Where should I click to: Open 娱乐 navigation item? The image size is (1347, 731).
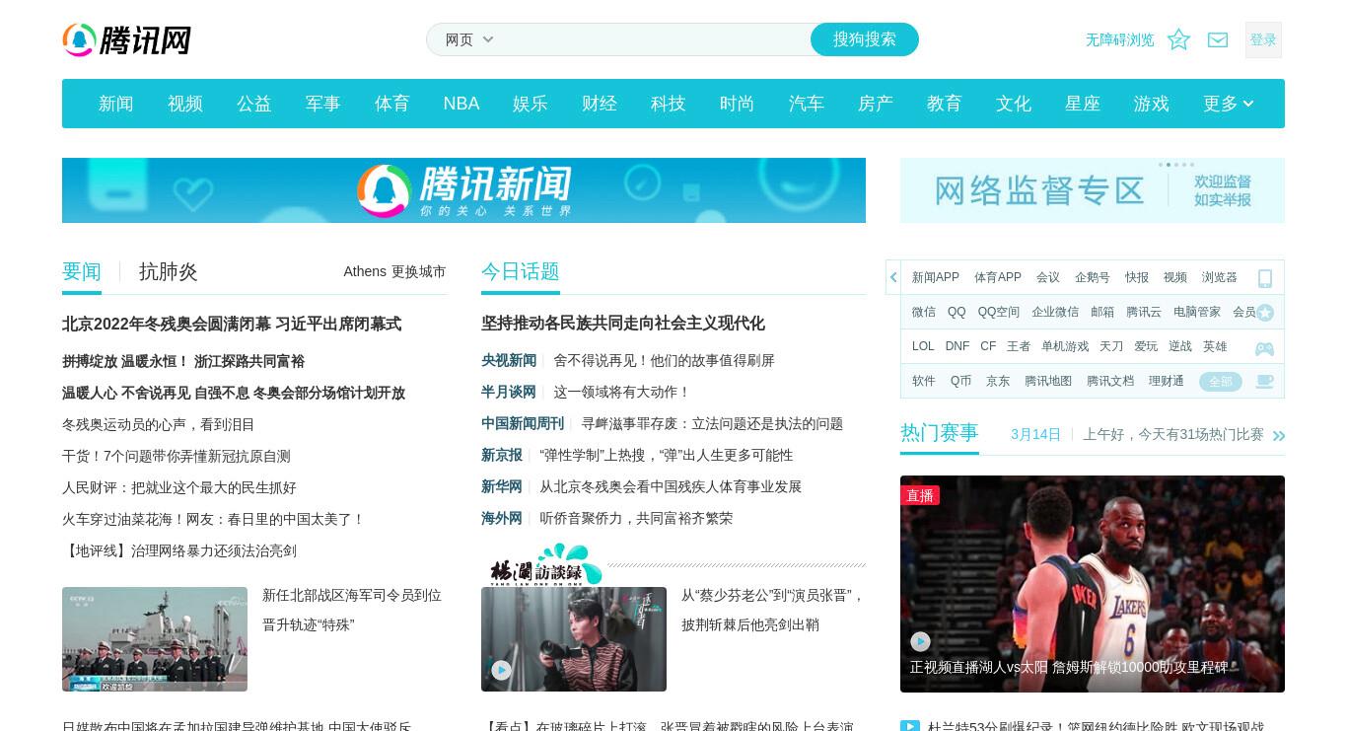click(x=531, y=104)
